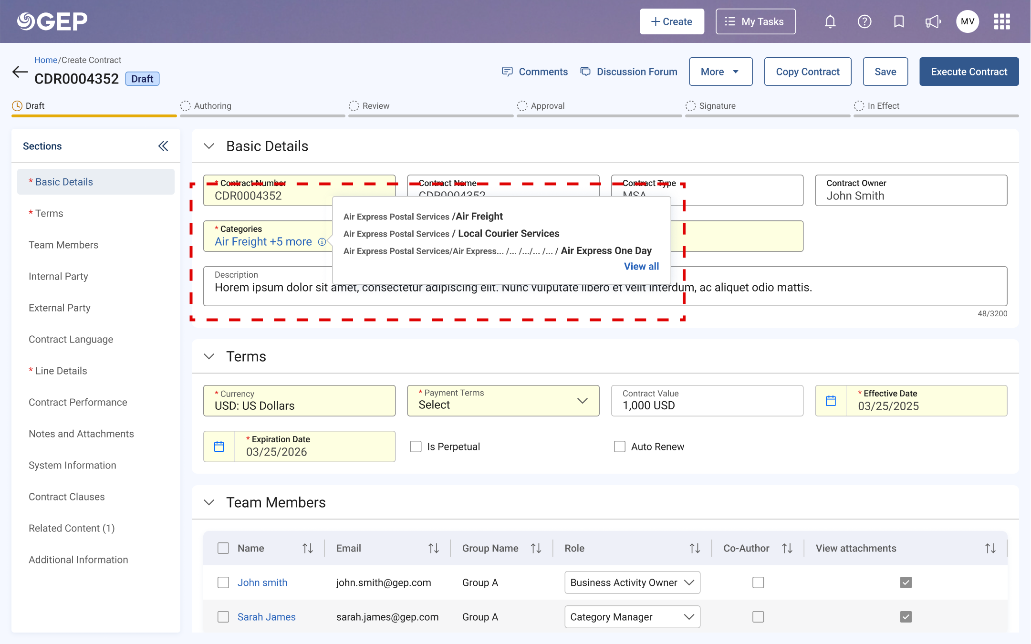Collapse the Team Members section
Image resolution: width=1031 pixels, height=644 pixels.
(x=209, y=502)
